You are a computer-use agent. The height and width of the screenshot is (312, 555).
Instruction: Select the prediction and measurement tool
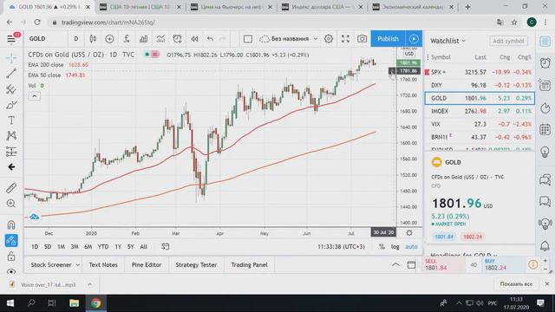coord(11,152)
